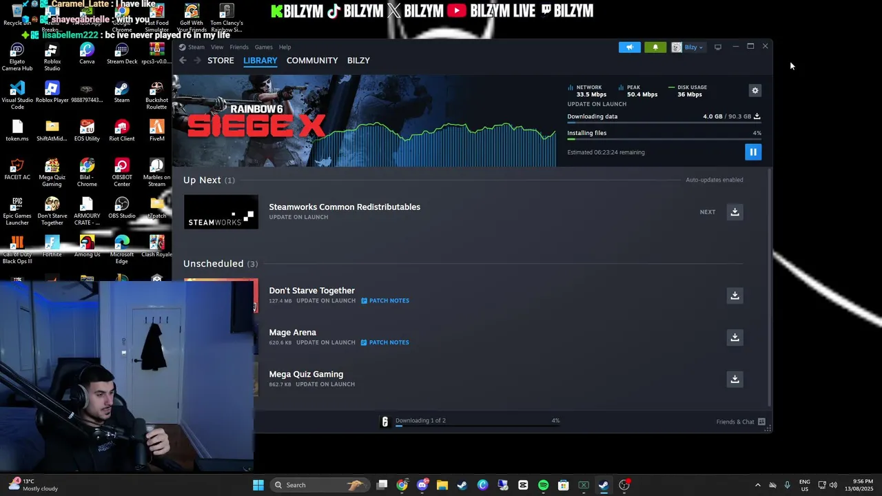The width and height of the screenshot is (882, 496).
Task: Click download icon for Mega Quiz Gaming
Action: click(735, 380)
